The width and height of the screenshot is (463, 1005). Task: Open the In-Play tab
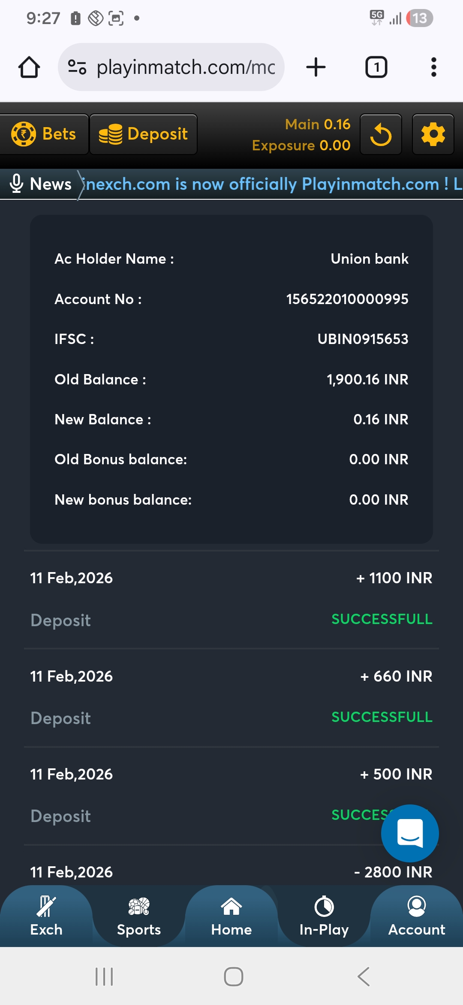[324, 917]
